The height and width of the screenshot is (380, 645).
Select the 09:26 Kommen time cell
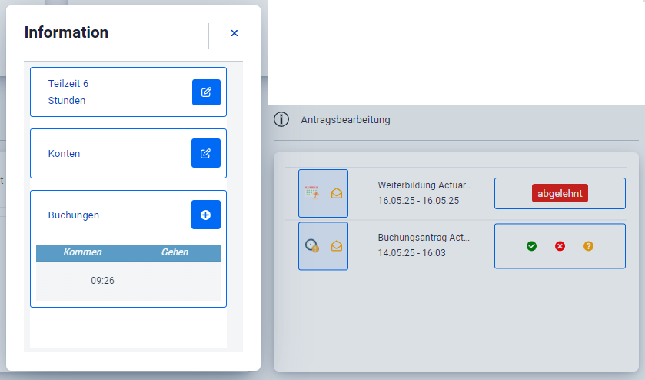[x=82, y=281]
